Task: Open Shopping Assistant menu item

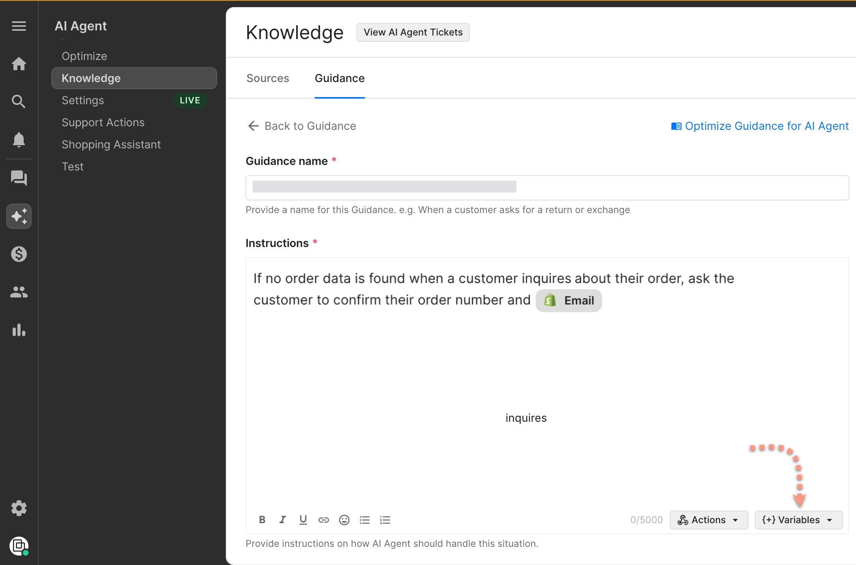Action: [x=111, y=144]
